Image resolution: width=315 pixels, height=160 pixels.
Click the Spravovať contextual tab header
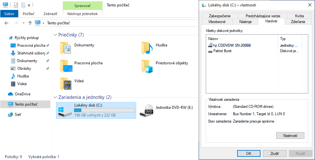(x=83, y=6)
